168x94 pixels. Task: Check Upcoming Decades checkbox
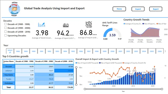point(6,36)
